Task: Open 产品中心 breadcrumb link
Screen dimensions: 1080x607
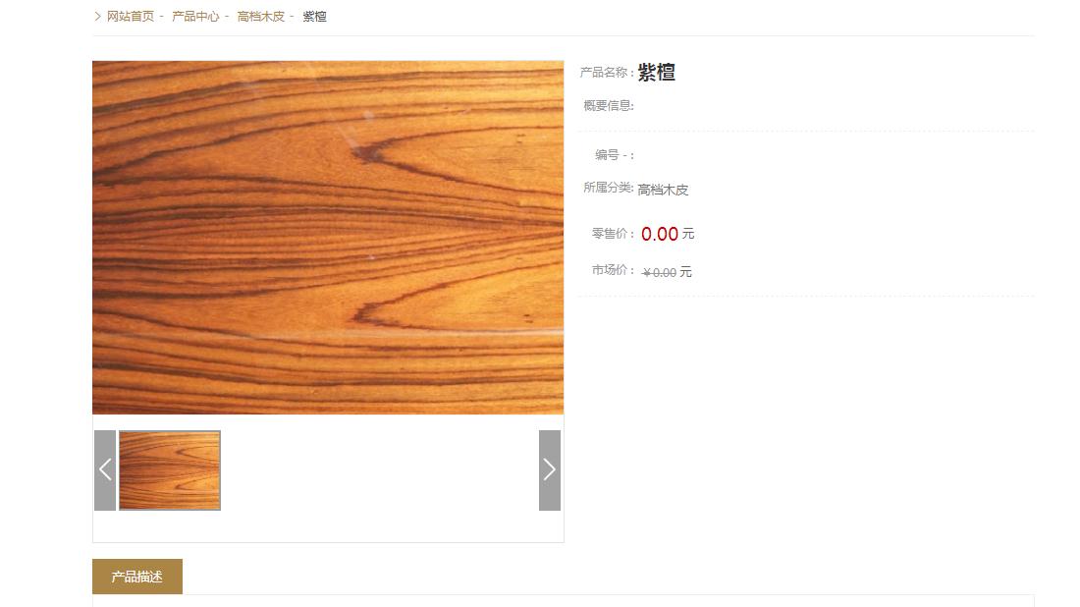Action: coord(195,16)
